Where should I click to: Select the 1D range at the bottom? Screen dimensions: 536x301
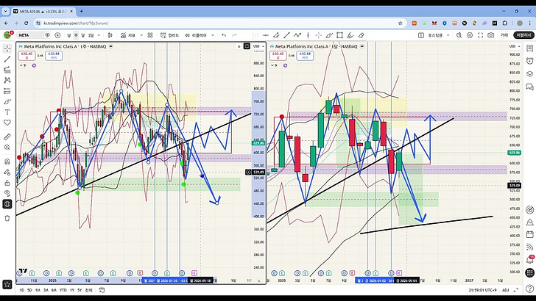pos(21,290)
